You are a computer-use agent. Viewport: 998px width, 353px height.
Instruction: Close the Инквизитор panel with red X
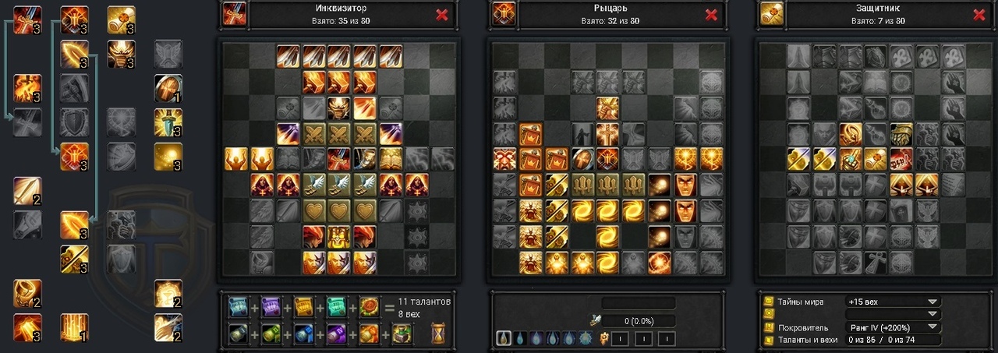click(x=442, y=15)
